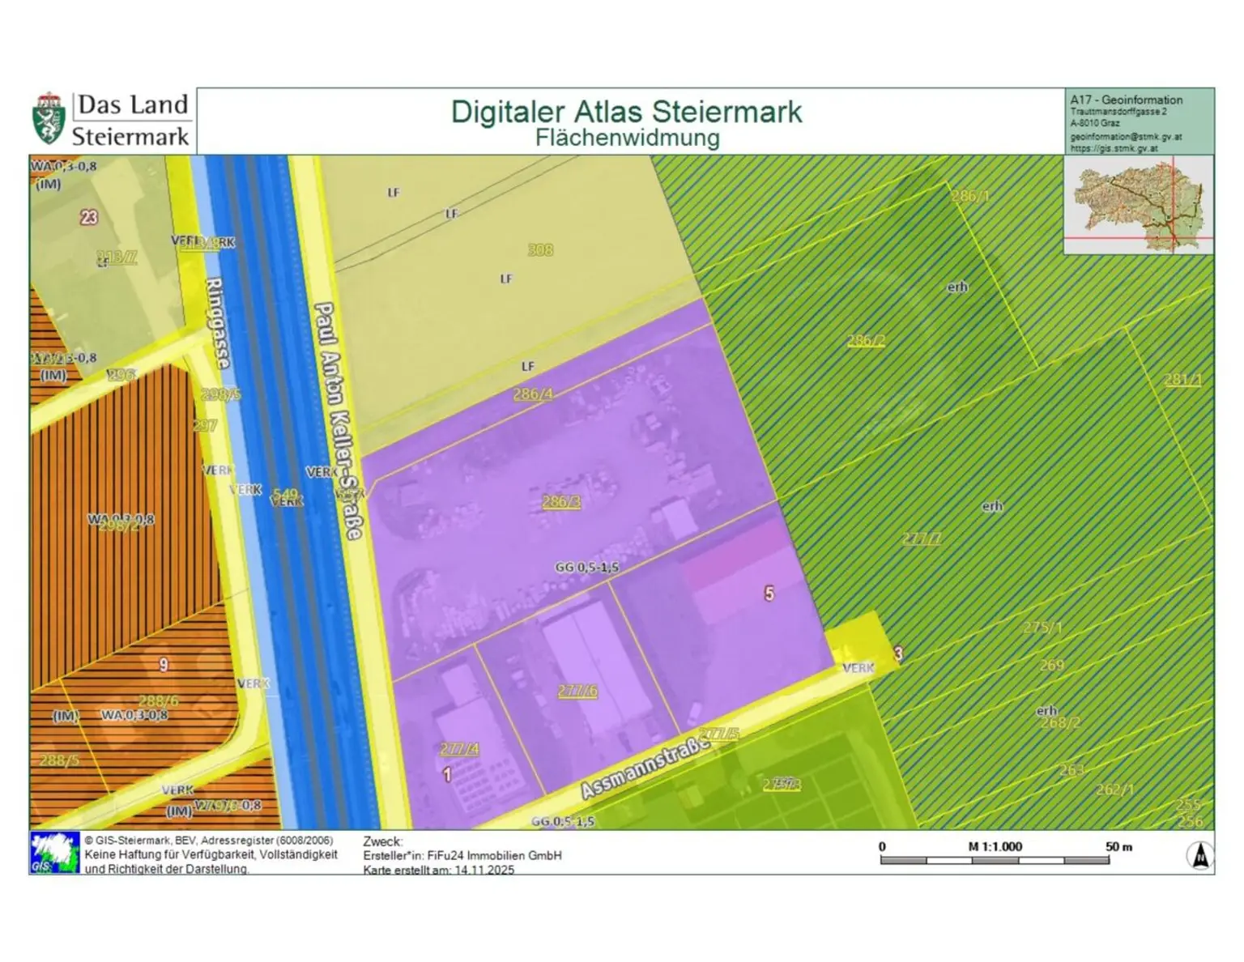Open the https://gis.stmk.gv.at link
The width and height of the screenshot is (1244, 962).
pos(1114,148)
